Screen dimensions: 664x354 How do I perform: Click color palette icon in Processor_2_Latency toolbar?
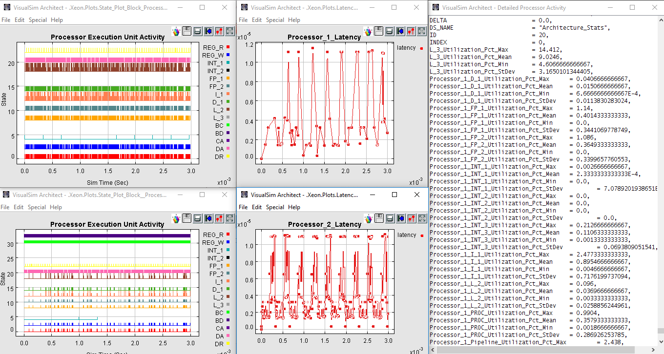point(368,219)
